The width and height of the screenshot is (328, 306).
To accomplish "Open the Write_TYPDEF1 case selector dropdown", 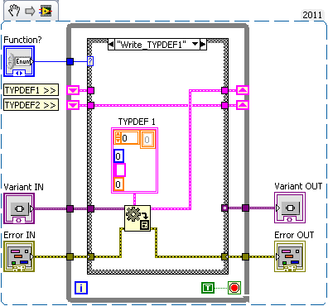I will point(195,44).
